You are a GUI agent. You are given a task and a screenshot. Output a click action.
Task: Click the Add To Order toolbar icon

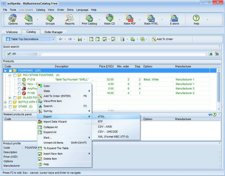point(162,39)
